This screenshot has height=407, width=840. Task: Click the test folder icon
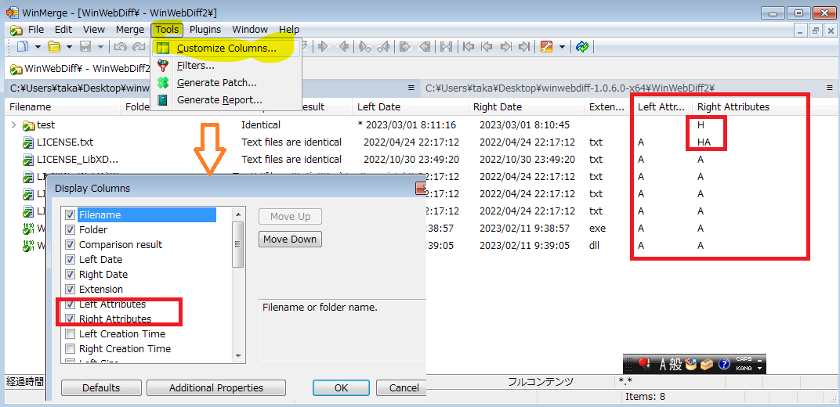(x=28, y=126)
